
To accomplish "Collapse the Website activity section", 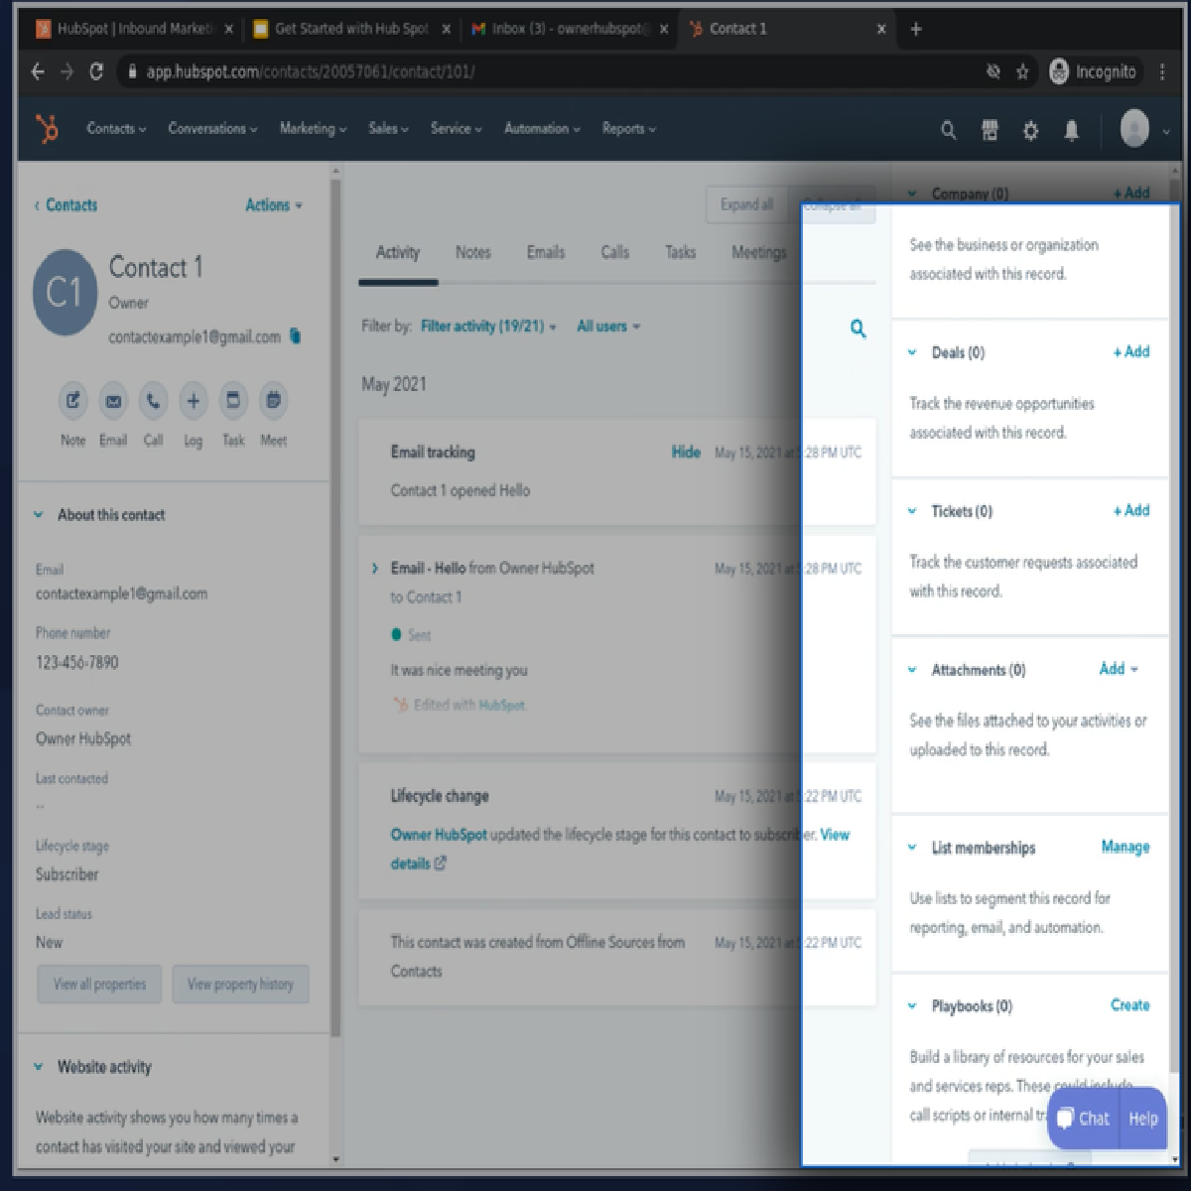I will pyautogui.click(x=39, y=1067).
